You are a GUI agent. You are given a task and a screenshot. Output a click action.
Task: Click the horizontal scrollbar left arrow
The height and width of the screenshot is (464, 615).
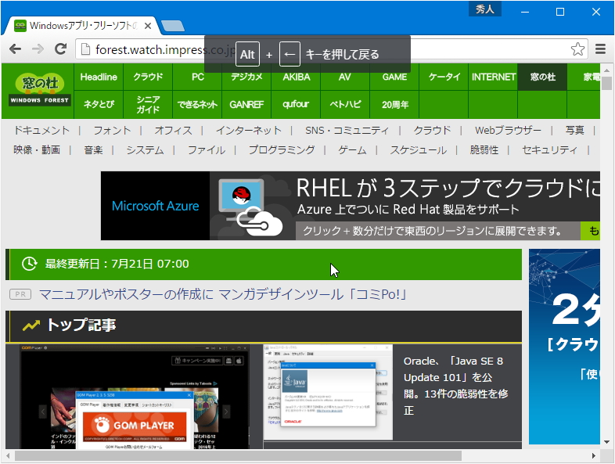(x=9, y=455)
